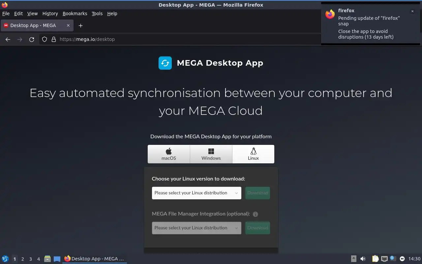The height and width of the screenshot is (264, 422).
Task: Click the browser forward arrow
Action: tap(20, 39)
